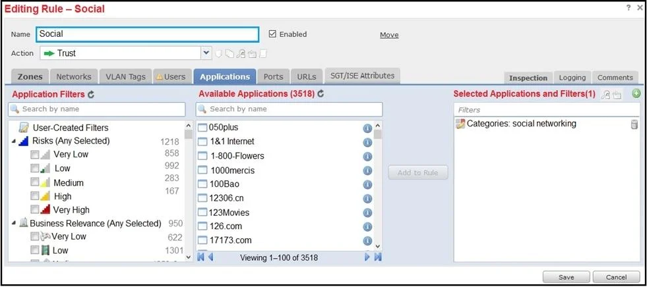Screen dimensions: 647x287
Task: Switch to the Networks tab
Action: click(x=73, y=76)
